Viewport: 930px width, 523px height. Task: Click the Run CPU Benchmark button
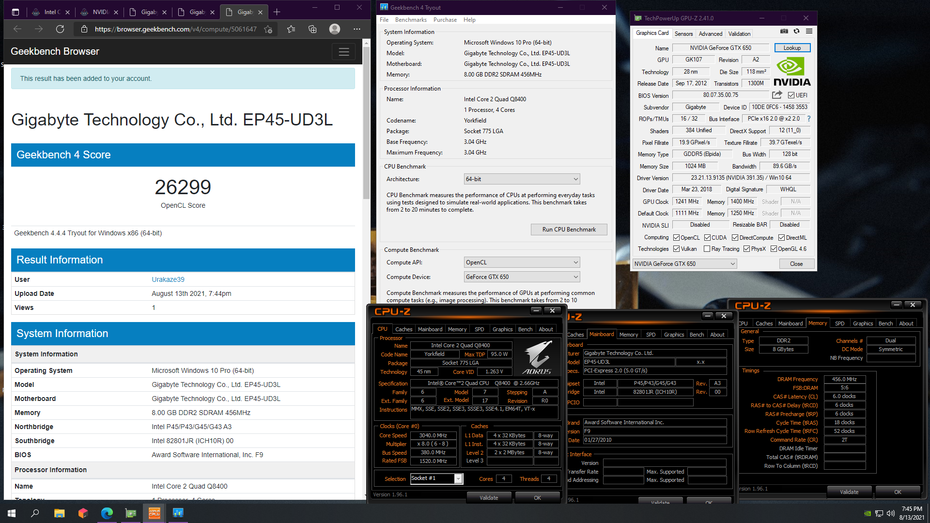tap(569, 230)
